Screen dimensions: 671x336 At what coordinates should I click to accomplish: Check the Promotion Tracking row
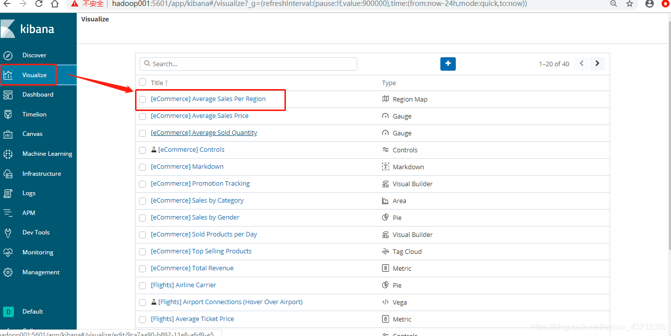(142, 184)
